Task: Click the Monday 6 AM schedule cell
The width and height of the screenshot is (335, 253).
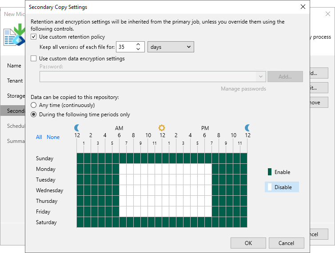Action: (123, 169)
